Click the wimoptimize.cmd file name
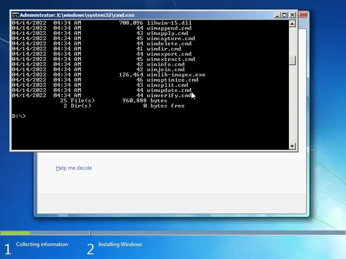Viewport: 346px width, 259px height. (x=173, y=80)
